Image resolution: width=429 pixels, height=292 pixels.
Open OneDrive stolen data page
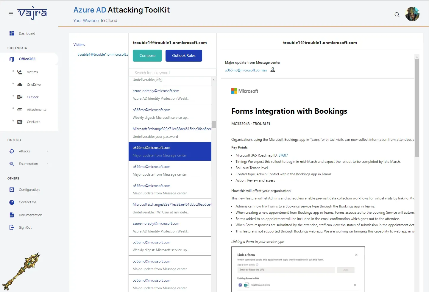(34, 85)
